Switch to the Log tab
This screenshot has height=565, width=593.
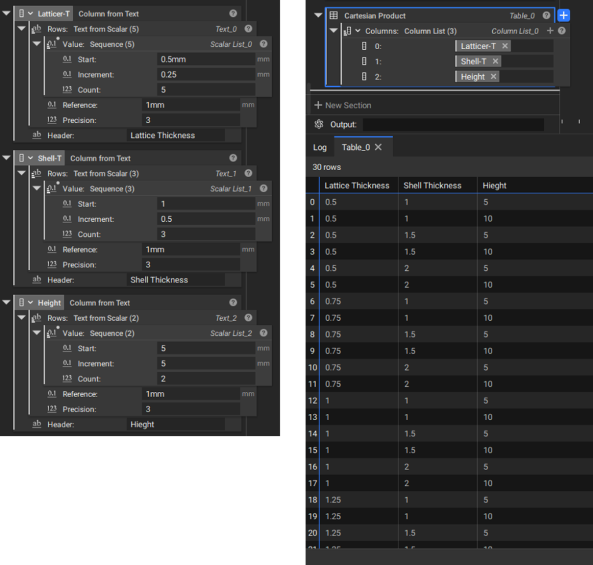pos(320,148)
